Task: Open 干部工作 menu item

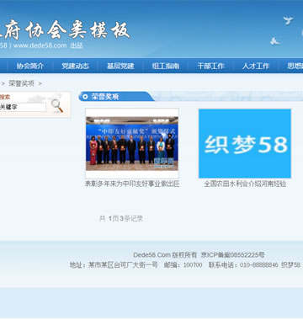Action: [210, 66]
